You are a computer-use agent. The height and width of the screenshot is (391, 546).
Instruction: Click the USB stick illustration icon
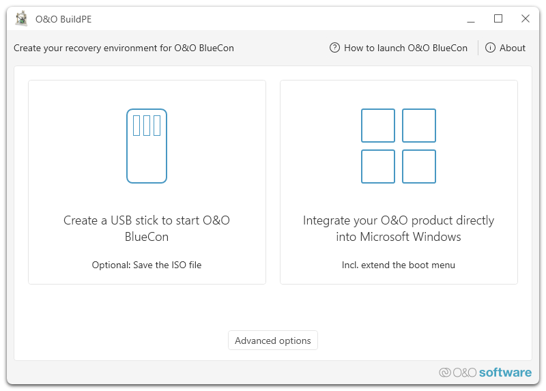coord(147,146)
